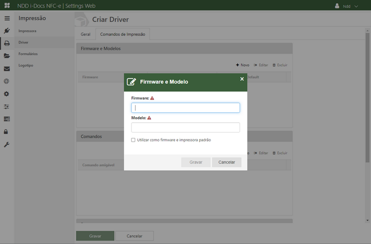The height and width of the screenshot is (244, 371).
Task: Click the edit pencil icon in dialog header
Action: [x=131, y=82]
